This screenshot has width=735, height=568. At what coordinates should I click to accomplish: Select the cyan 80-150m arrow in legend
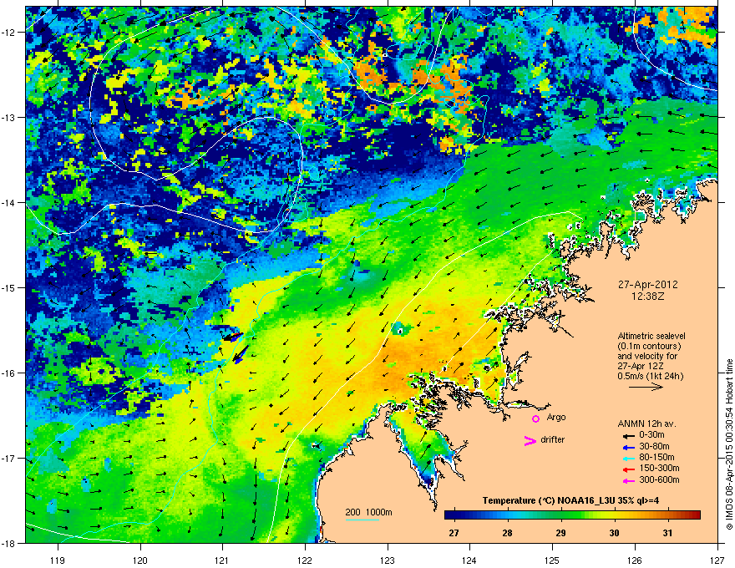coord(628,458)
